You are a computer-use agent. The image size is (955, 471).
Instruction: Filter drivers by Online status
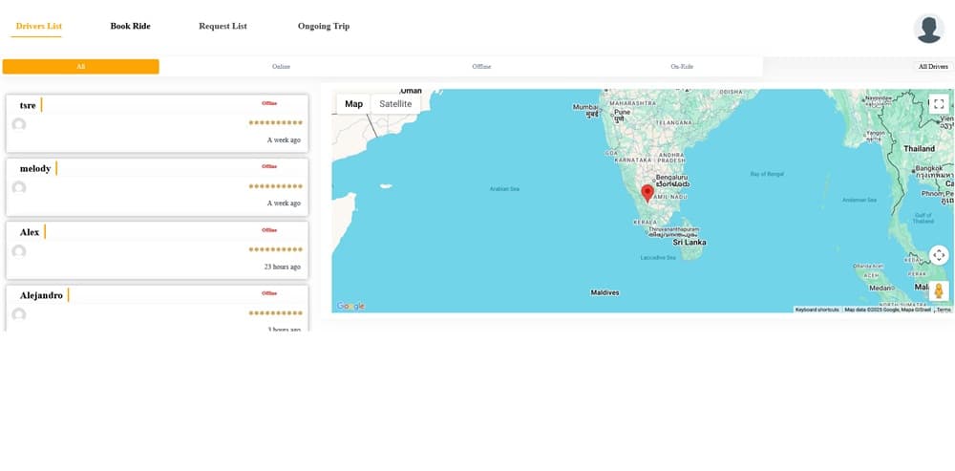click(x=281, y=67)
